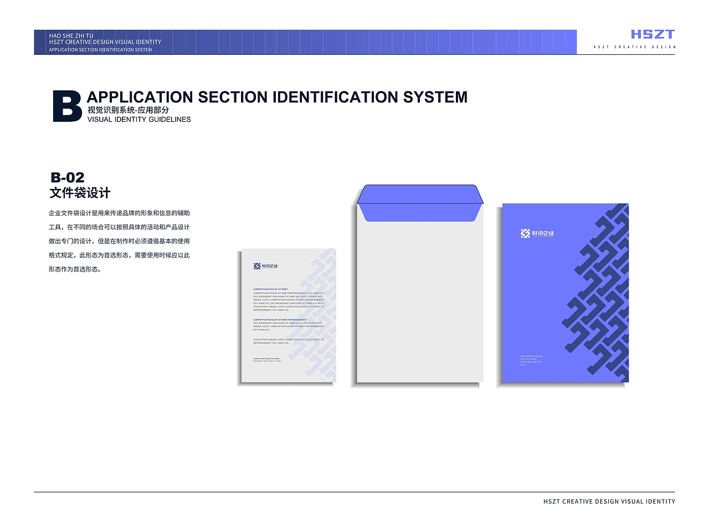This screenshot has width=709, height=523.
Task: Select the letterhead paper mockup
Action: pos(289,316)
